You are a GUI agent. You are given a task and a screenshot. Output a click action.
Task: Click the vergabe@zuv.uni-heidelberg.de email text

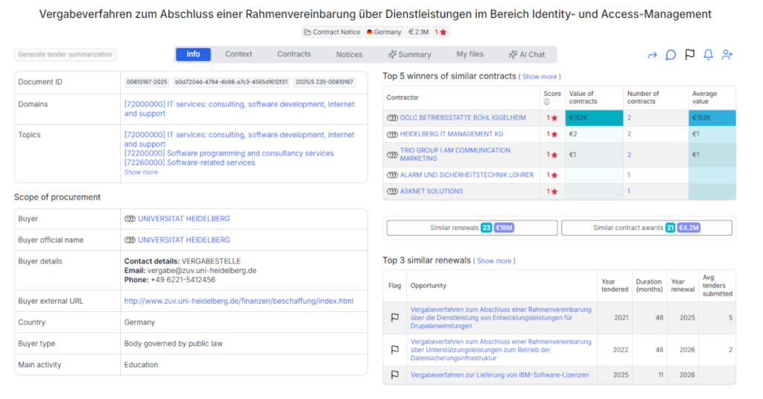point(201,271)
